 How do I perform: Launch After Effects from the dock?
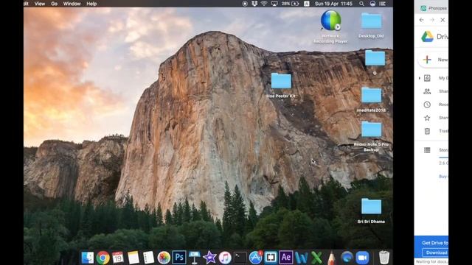[x=286, y=258]
